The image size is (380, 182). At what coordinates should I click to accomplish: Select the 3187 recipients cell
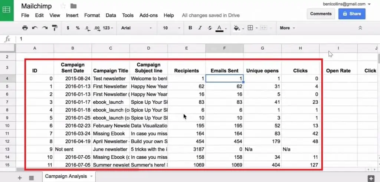(186, 149)
